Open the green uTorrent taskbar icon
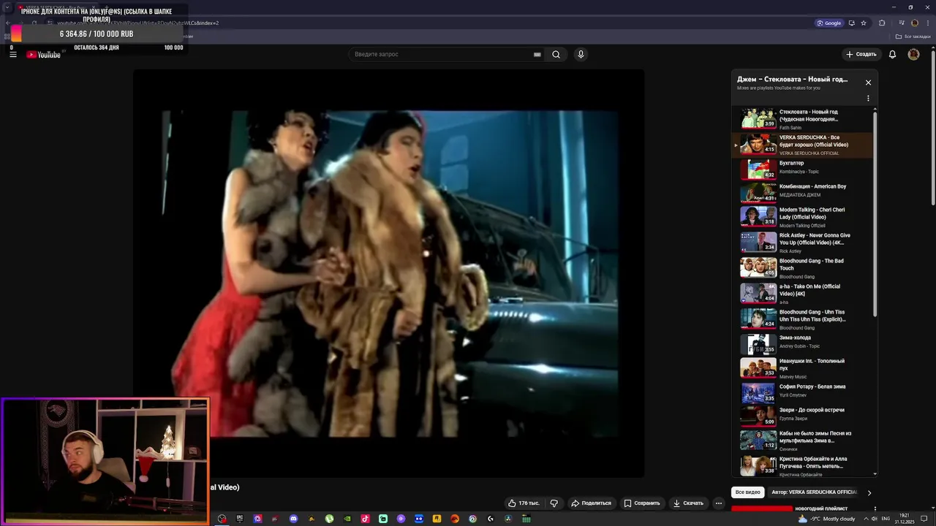This screenshot has height=526, width=936. pos(329,519)
